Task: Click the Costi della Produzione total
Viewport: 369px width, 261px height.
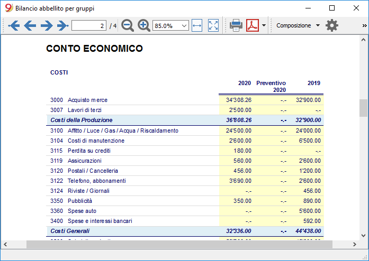Action: (185, 120)
